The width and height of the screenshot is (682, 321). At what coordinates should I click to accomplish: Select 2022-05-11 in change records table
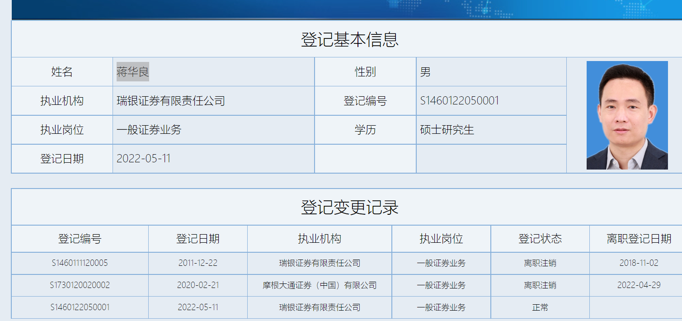coord(198,307)
